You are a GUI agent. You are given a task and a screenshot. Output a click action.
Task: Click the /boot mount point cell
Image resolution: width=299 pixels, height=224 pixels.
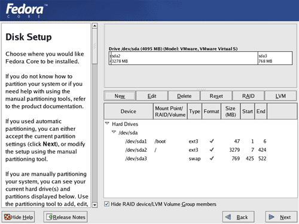tap(160, 142)
